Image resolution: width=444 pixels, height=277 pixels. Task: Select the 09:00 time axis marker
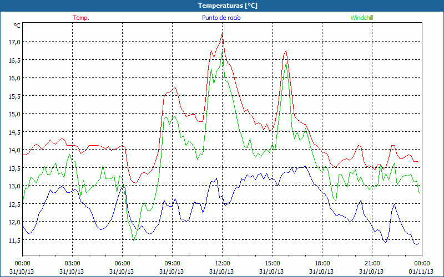(172, 263)
